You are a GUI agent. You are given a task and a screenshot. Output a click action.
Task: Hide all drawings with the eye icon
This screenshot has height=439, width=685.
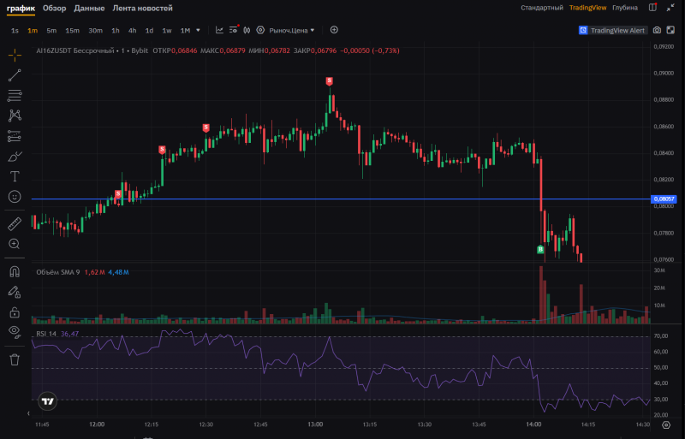[x=15, y=332]
